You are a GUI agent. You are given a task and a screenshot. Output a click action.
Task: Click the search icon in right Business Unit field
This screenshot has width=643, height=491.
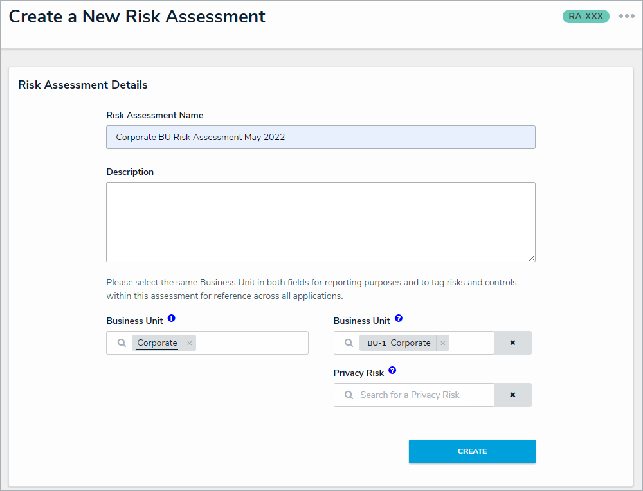349,343
